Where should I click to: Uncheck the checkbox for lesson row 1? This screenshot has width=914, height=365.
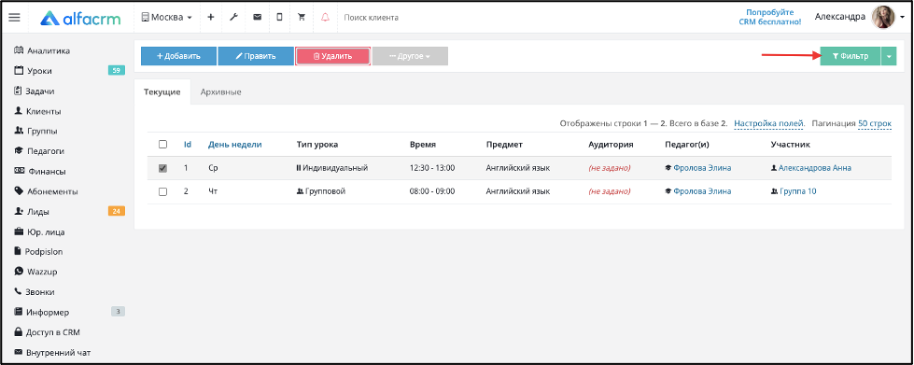tap(162, 168)
